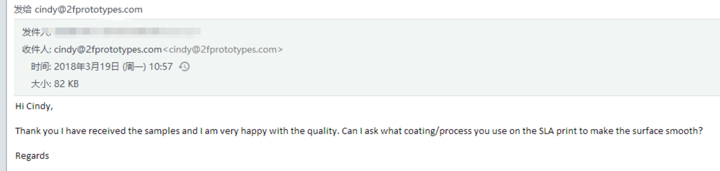The height and width of the screenshot is (171, 720).
Task: Click the 大小 label
Action: 41,84
